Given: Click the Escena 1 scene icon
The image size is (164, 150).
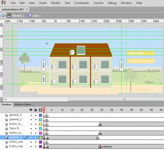Looking at the screenshot, I should [x=9, y=15].
